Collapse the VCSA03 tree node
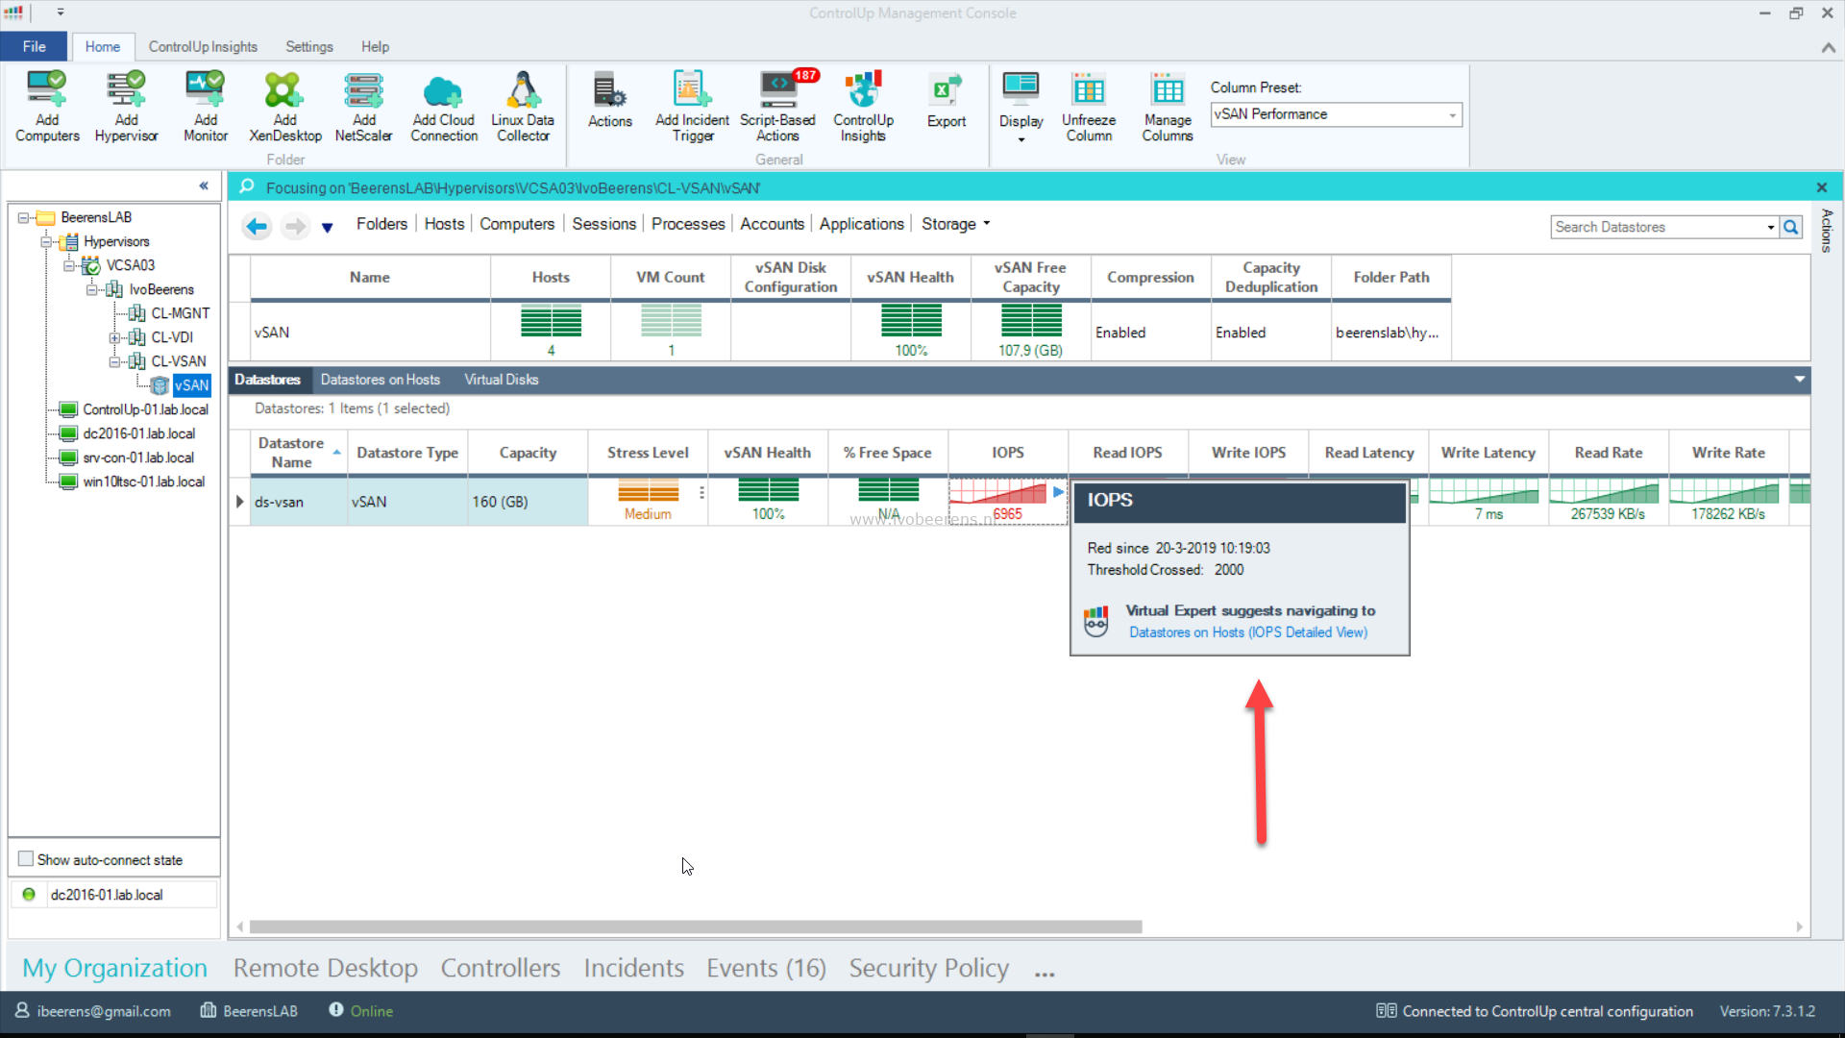The image size is (1845, 1038). pos(69,266)
